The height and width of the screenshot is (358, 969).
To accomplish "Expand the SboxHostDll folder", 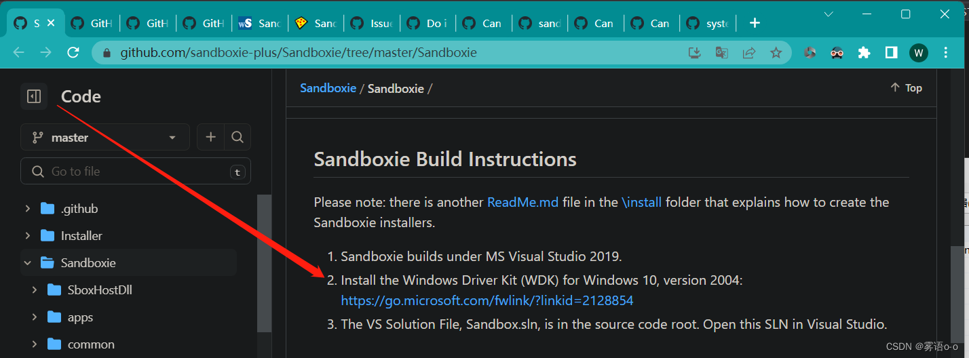I will [35, 290].
